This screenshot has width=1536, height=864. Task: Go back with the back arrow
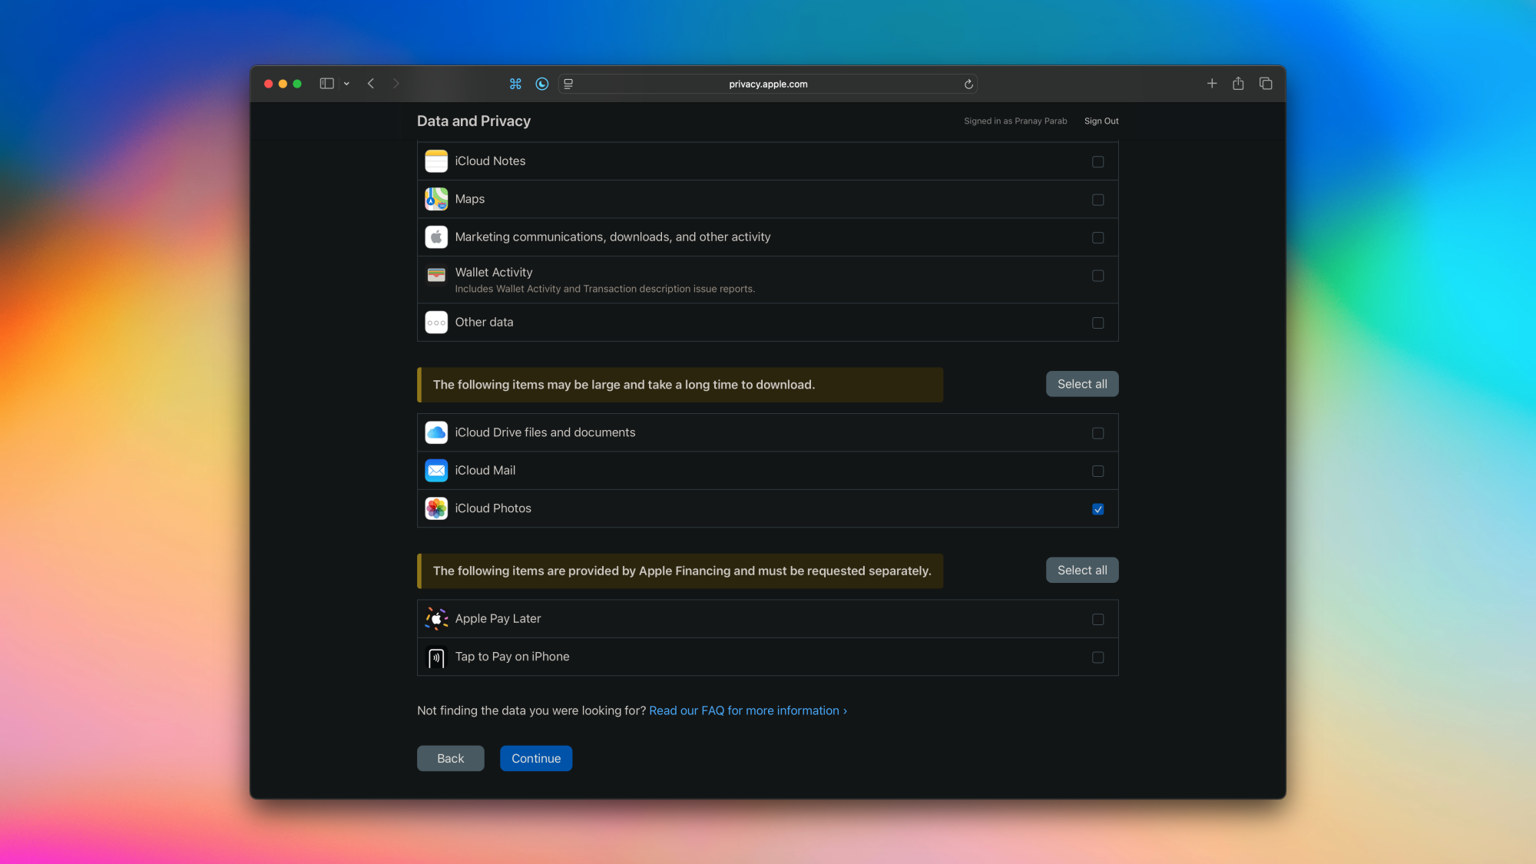(x=371, y=84)
